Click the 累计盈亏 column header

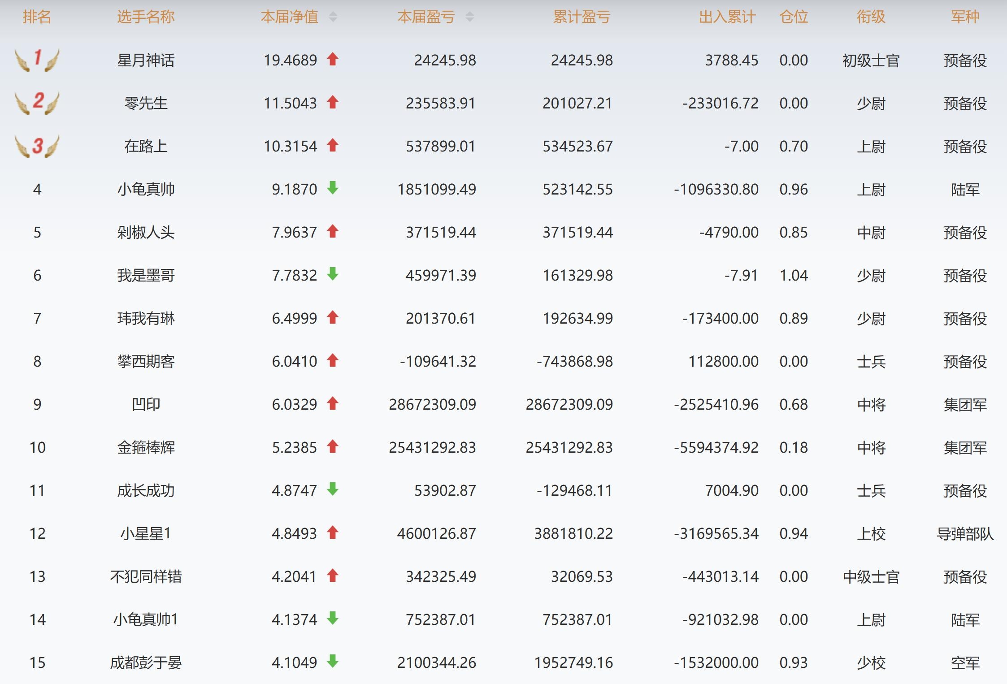(582, 17)
